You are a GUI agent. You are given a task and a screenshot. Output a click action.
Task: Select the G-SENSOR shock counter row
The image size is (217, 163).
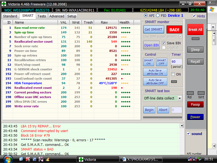click(71, 69)
